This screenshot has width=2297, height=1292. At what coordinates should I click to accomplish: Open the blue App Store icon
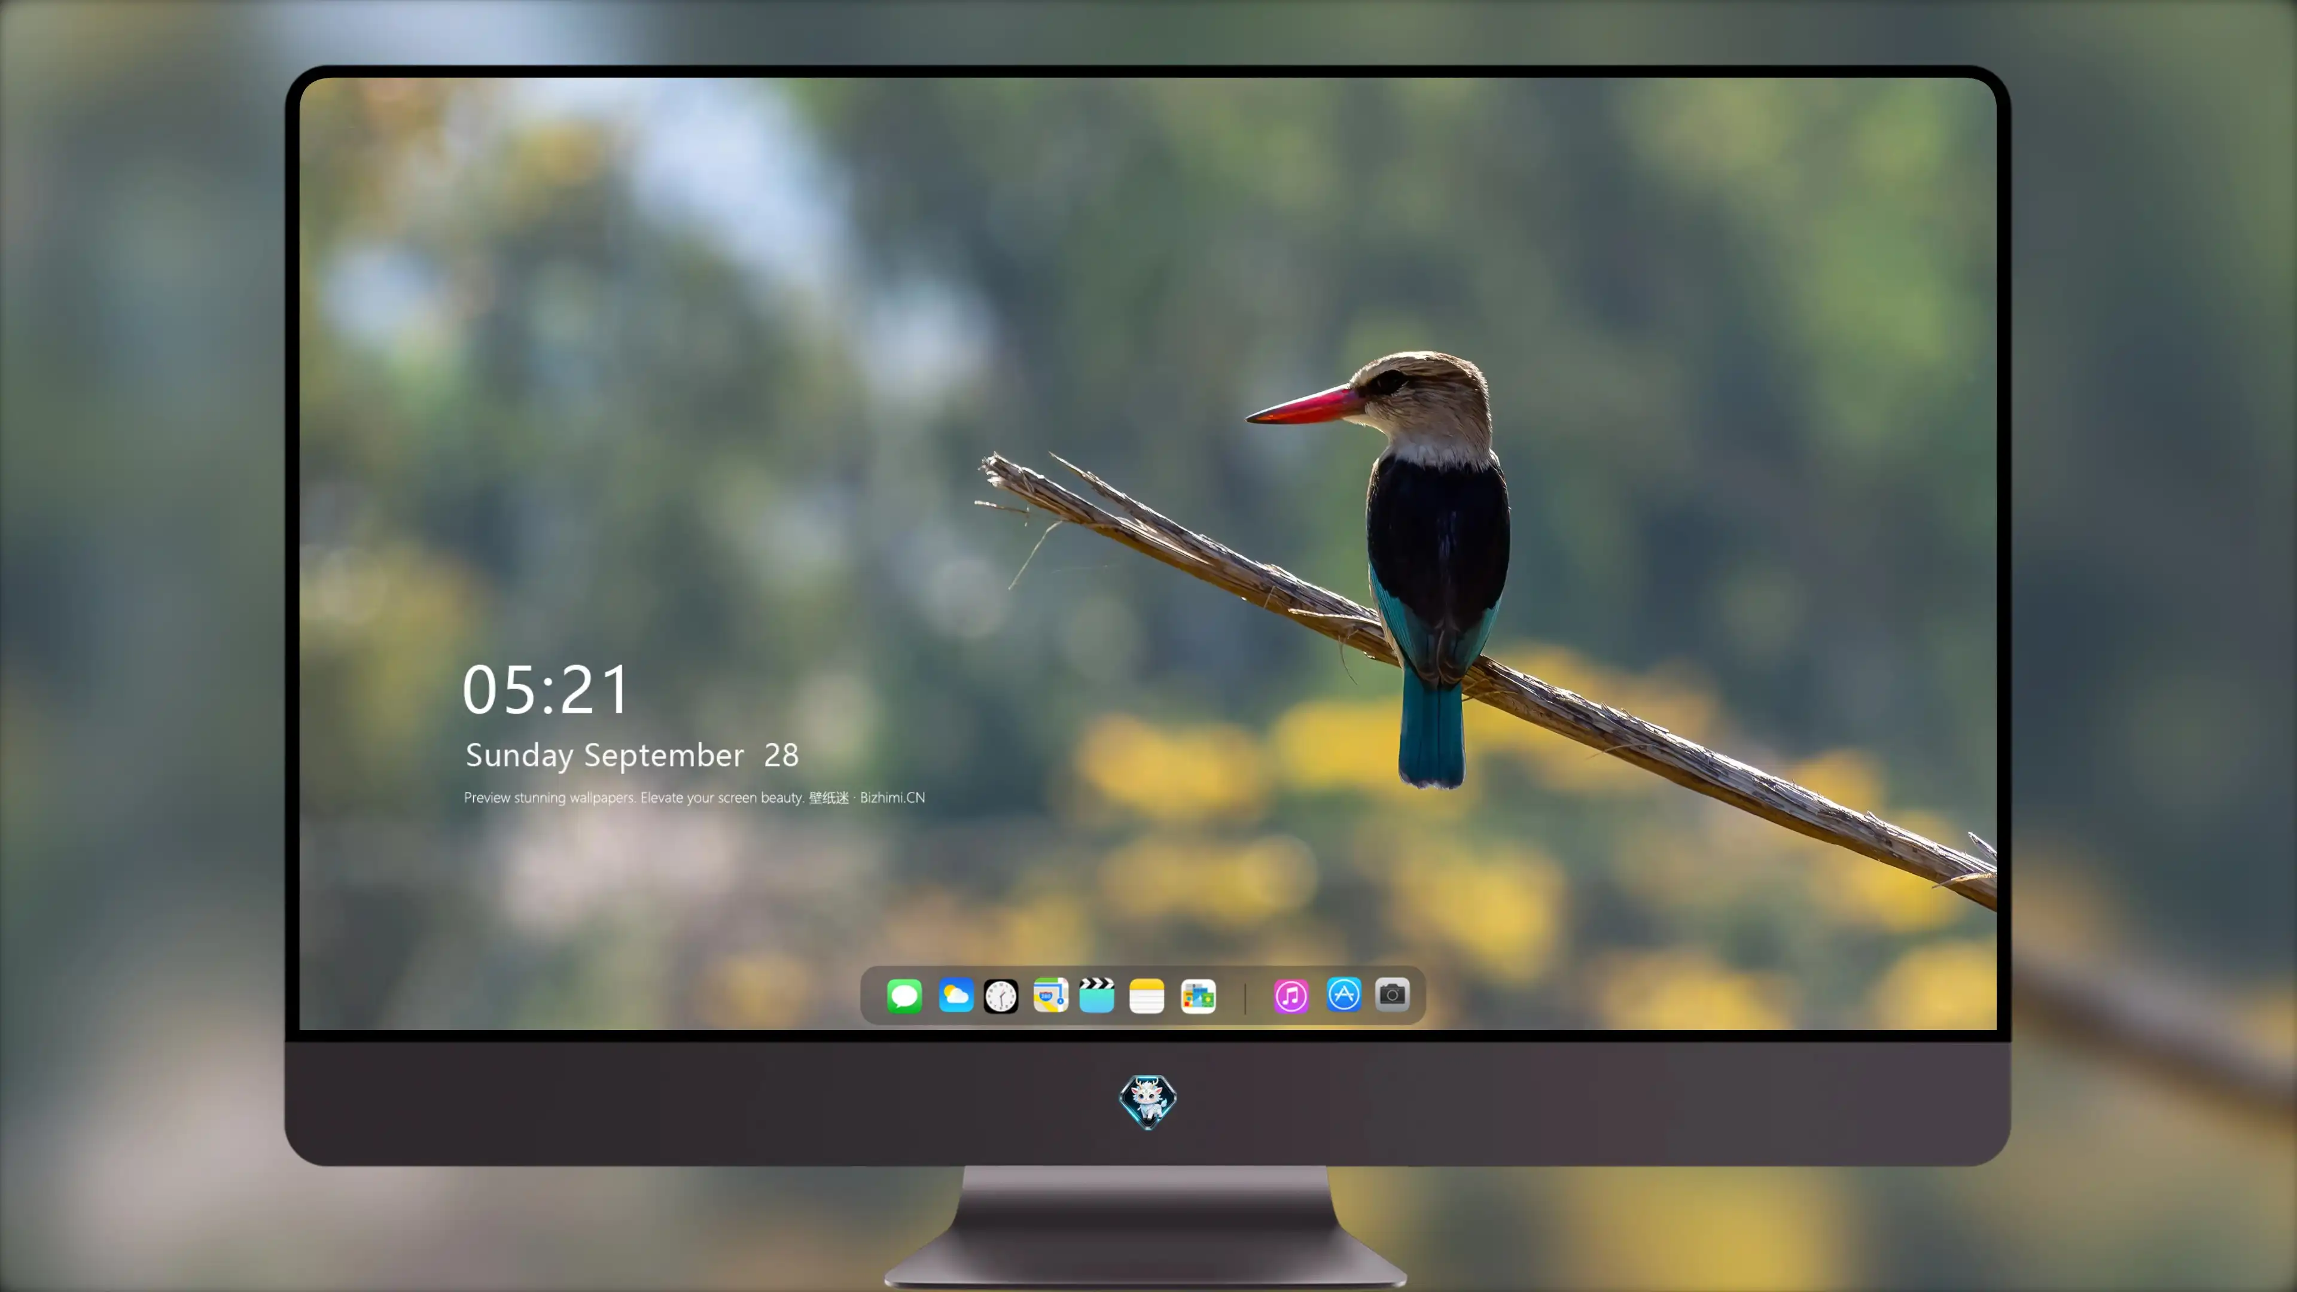coord(1344,994)
